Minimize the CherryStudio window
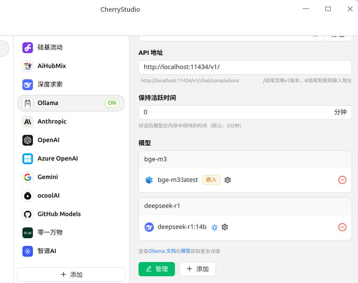Image resolution: width=358 pixels, height=283 pixels. pos(306,9)
